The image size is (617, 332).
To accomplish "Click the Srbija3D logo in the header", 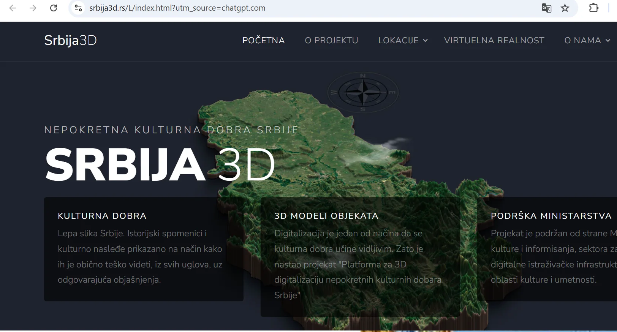I will (70, 40).
